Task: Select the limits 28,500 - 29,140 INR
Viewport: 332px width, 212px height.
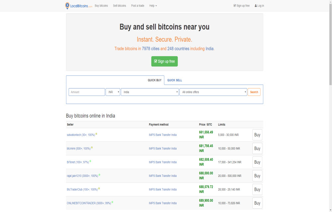Action: 229,189
